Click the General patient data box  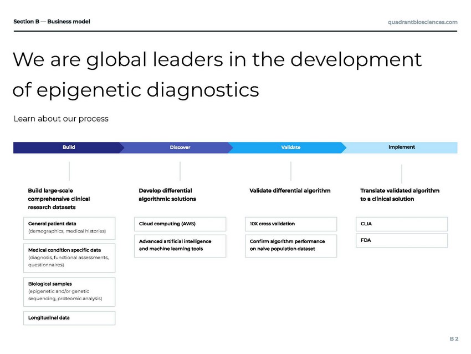tap(69, 227)
